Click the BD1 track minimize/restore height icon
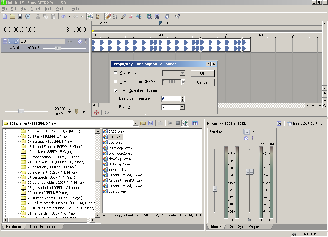The image size is (328, 237). pos(4,41)
